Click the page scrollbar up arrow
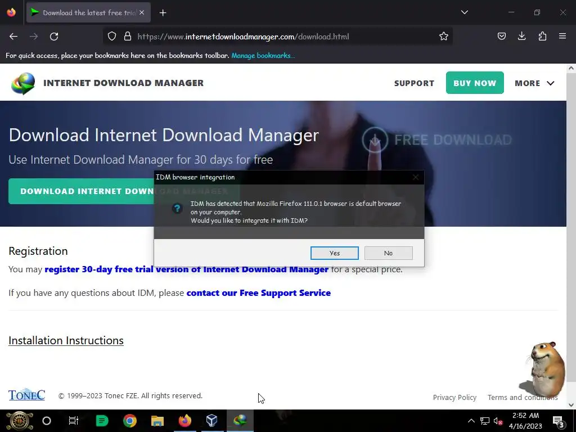Screen dimensions: 576x432 pos(571,68)
